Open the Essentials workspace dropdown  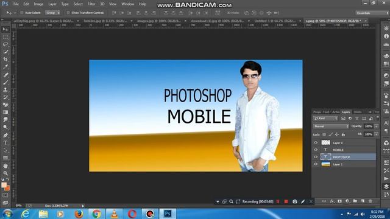pyautogui.click(x=372, y=13)
